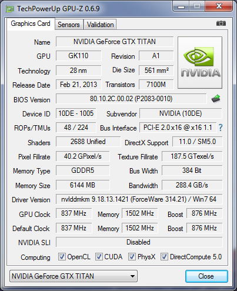
Task: Switch to the Validation tab
Action: (x=100, y=25)
